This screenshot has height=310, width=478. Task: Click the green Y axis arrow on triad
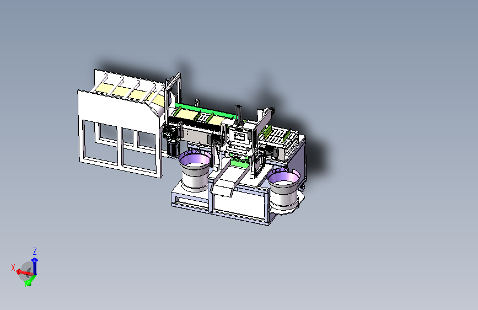pos(30,281)
